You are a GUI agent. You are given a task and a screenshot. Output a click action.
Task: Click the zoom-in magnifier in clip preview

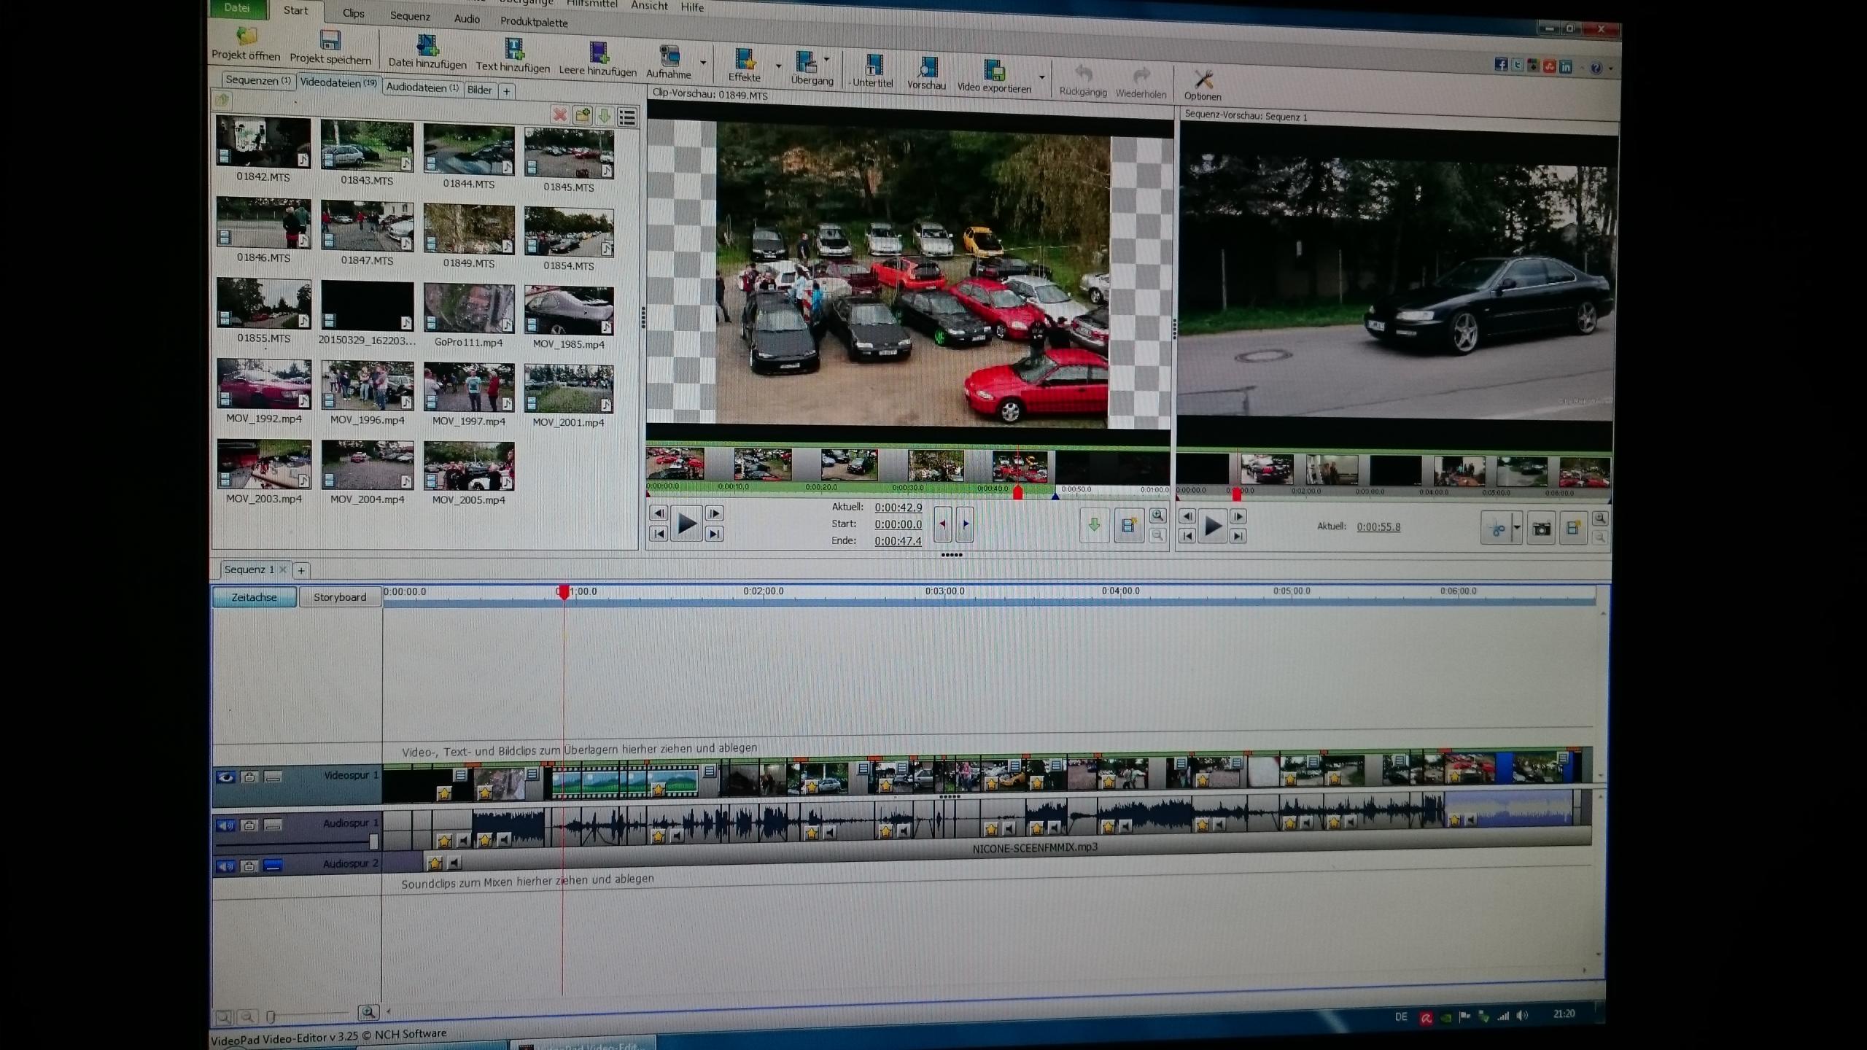point(1157,516)
